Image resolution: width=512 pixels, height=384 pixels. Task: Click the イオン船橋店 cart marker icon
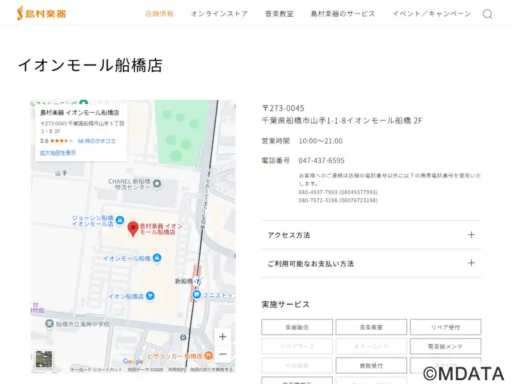click(x=150, y=296)
